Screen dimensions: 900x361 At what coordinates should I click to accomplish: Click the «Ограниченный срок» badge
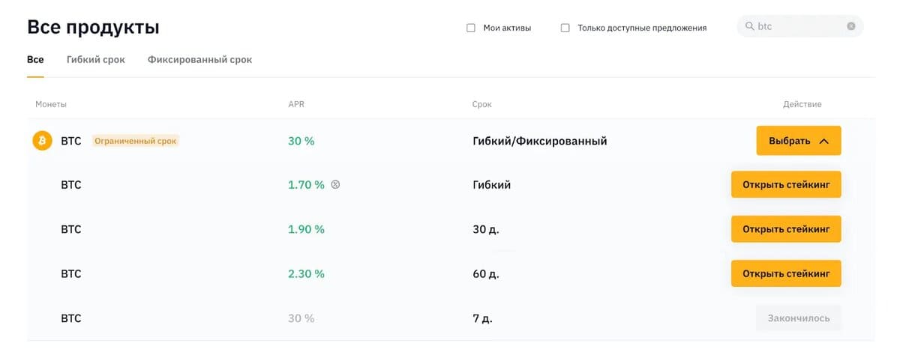click(135, 141)
